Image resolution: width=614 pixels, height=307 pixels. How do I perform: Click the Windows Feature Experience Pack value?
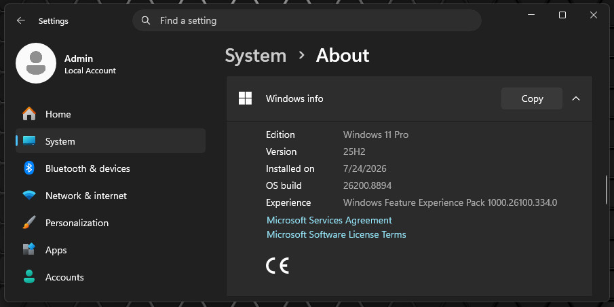click(x=450, y=202)
